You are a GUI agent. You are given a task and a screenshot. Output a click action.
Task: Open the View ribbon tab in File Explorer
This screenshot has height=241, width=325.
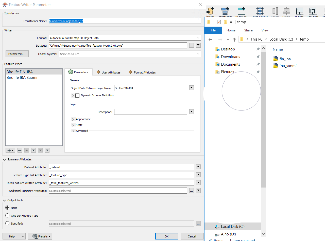coord(265,30)
